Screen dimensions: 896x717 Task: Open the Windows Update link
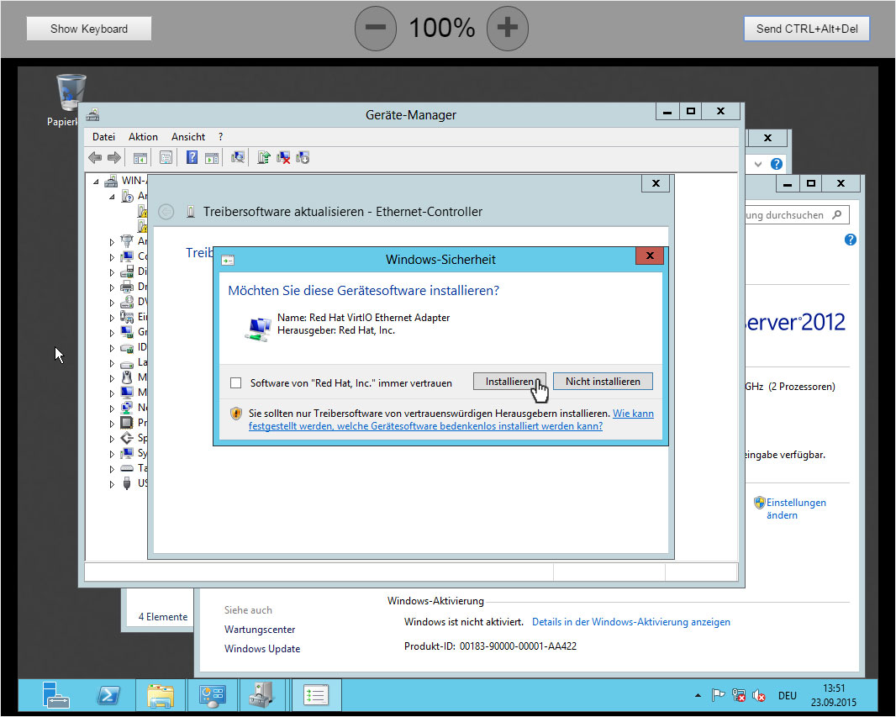pyautogui.click(x=262, y=649)
